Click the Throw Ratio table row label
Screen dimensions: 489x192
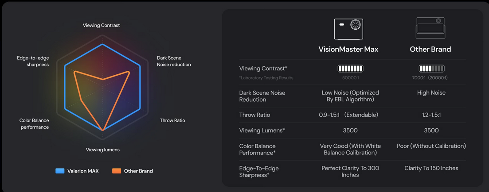point(254,115)
